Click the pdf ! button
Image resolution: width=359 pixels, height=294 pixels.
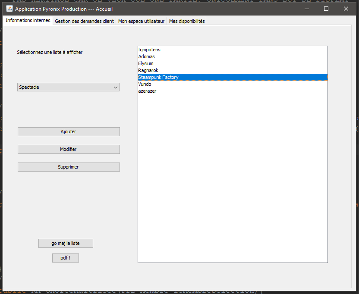[65, 258]
